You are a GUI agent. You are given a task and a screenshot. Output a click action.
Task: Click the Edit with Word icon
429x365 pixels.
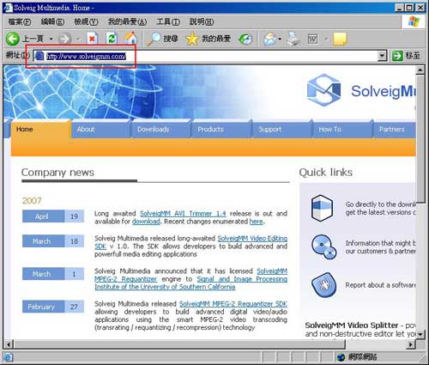click(x=312, y=39)
